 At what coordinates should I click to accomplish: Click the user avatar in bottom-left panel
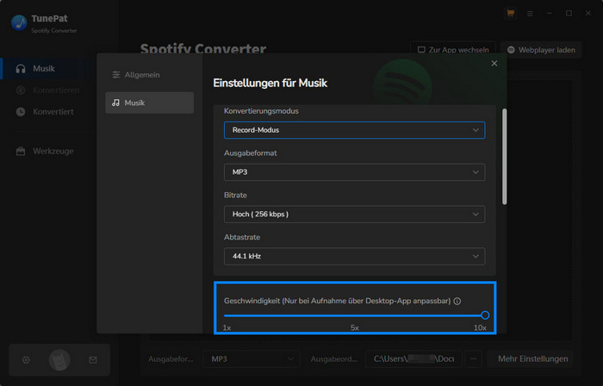pyautogui.click(x=59, y=360)
